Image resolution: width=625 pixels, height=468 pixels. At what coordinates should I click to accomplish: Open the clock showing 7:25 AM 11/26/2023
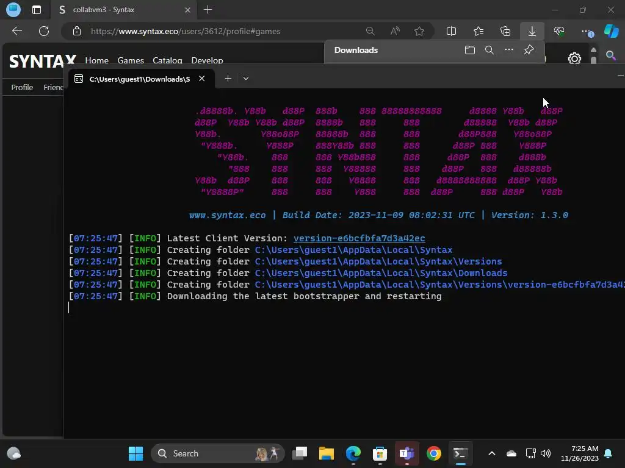click(x=580, y=453)
